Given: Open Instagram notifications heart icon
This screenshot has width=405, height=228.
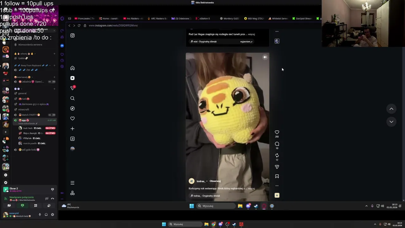Looking at the screenshot, I should tap(72, 118).
